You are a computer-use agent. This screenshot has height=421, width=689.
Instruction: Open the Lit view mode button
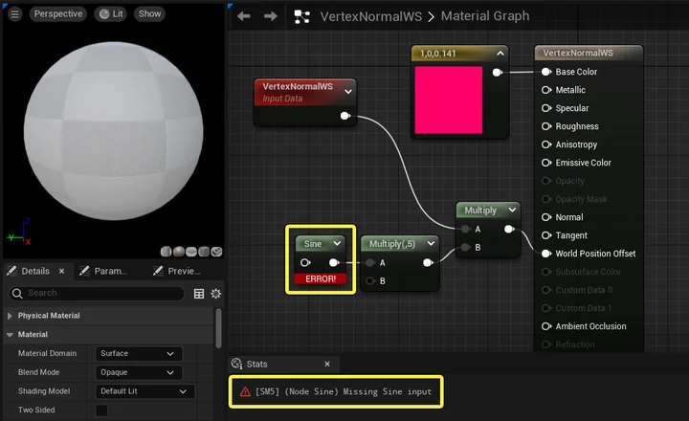(x=112, y=14)
